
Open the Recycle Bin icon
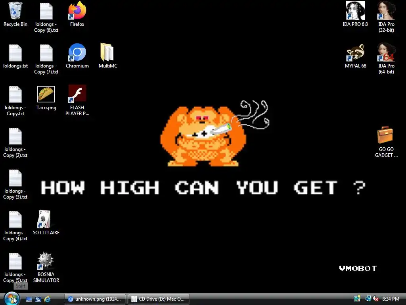15,14
